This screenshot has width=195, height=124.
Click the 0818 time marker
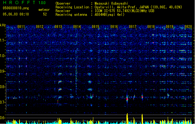tap(151, 27)
